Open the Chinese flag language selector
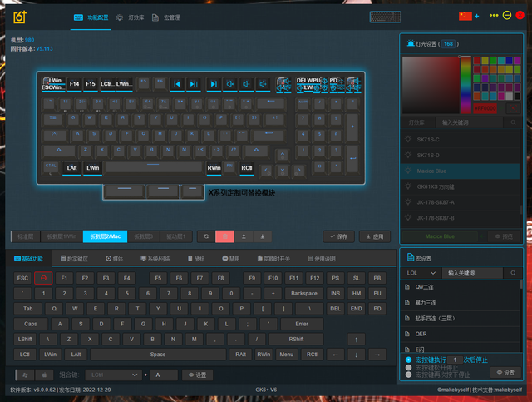This screenshot has width=532, height=402. click(465, 16)
